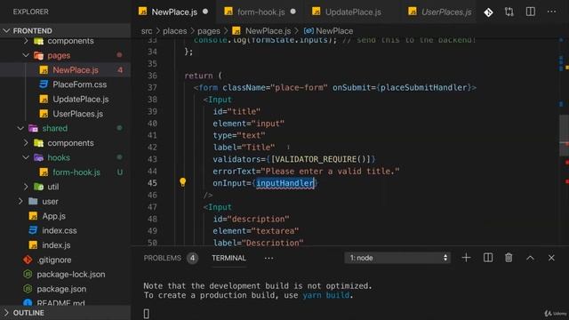569x320 pixels.
Task: Open form-hook.js in the explorer tree
Action: click(76, 172)
